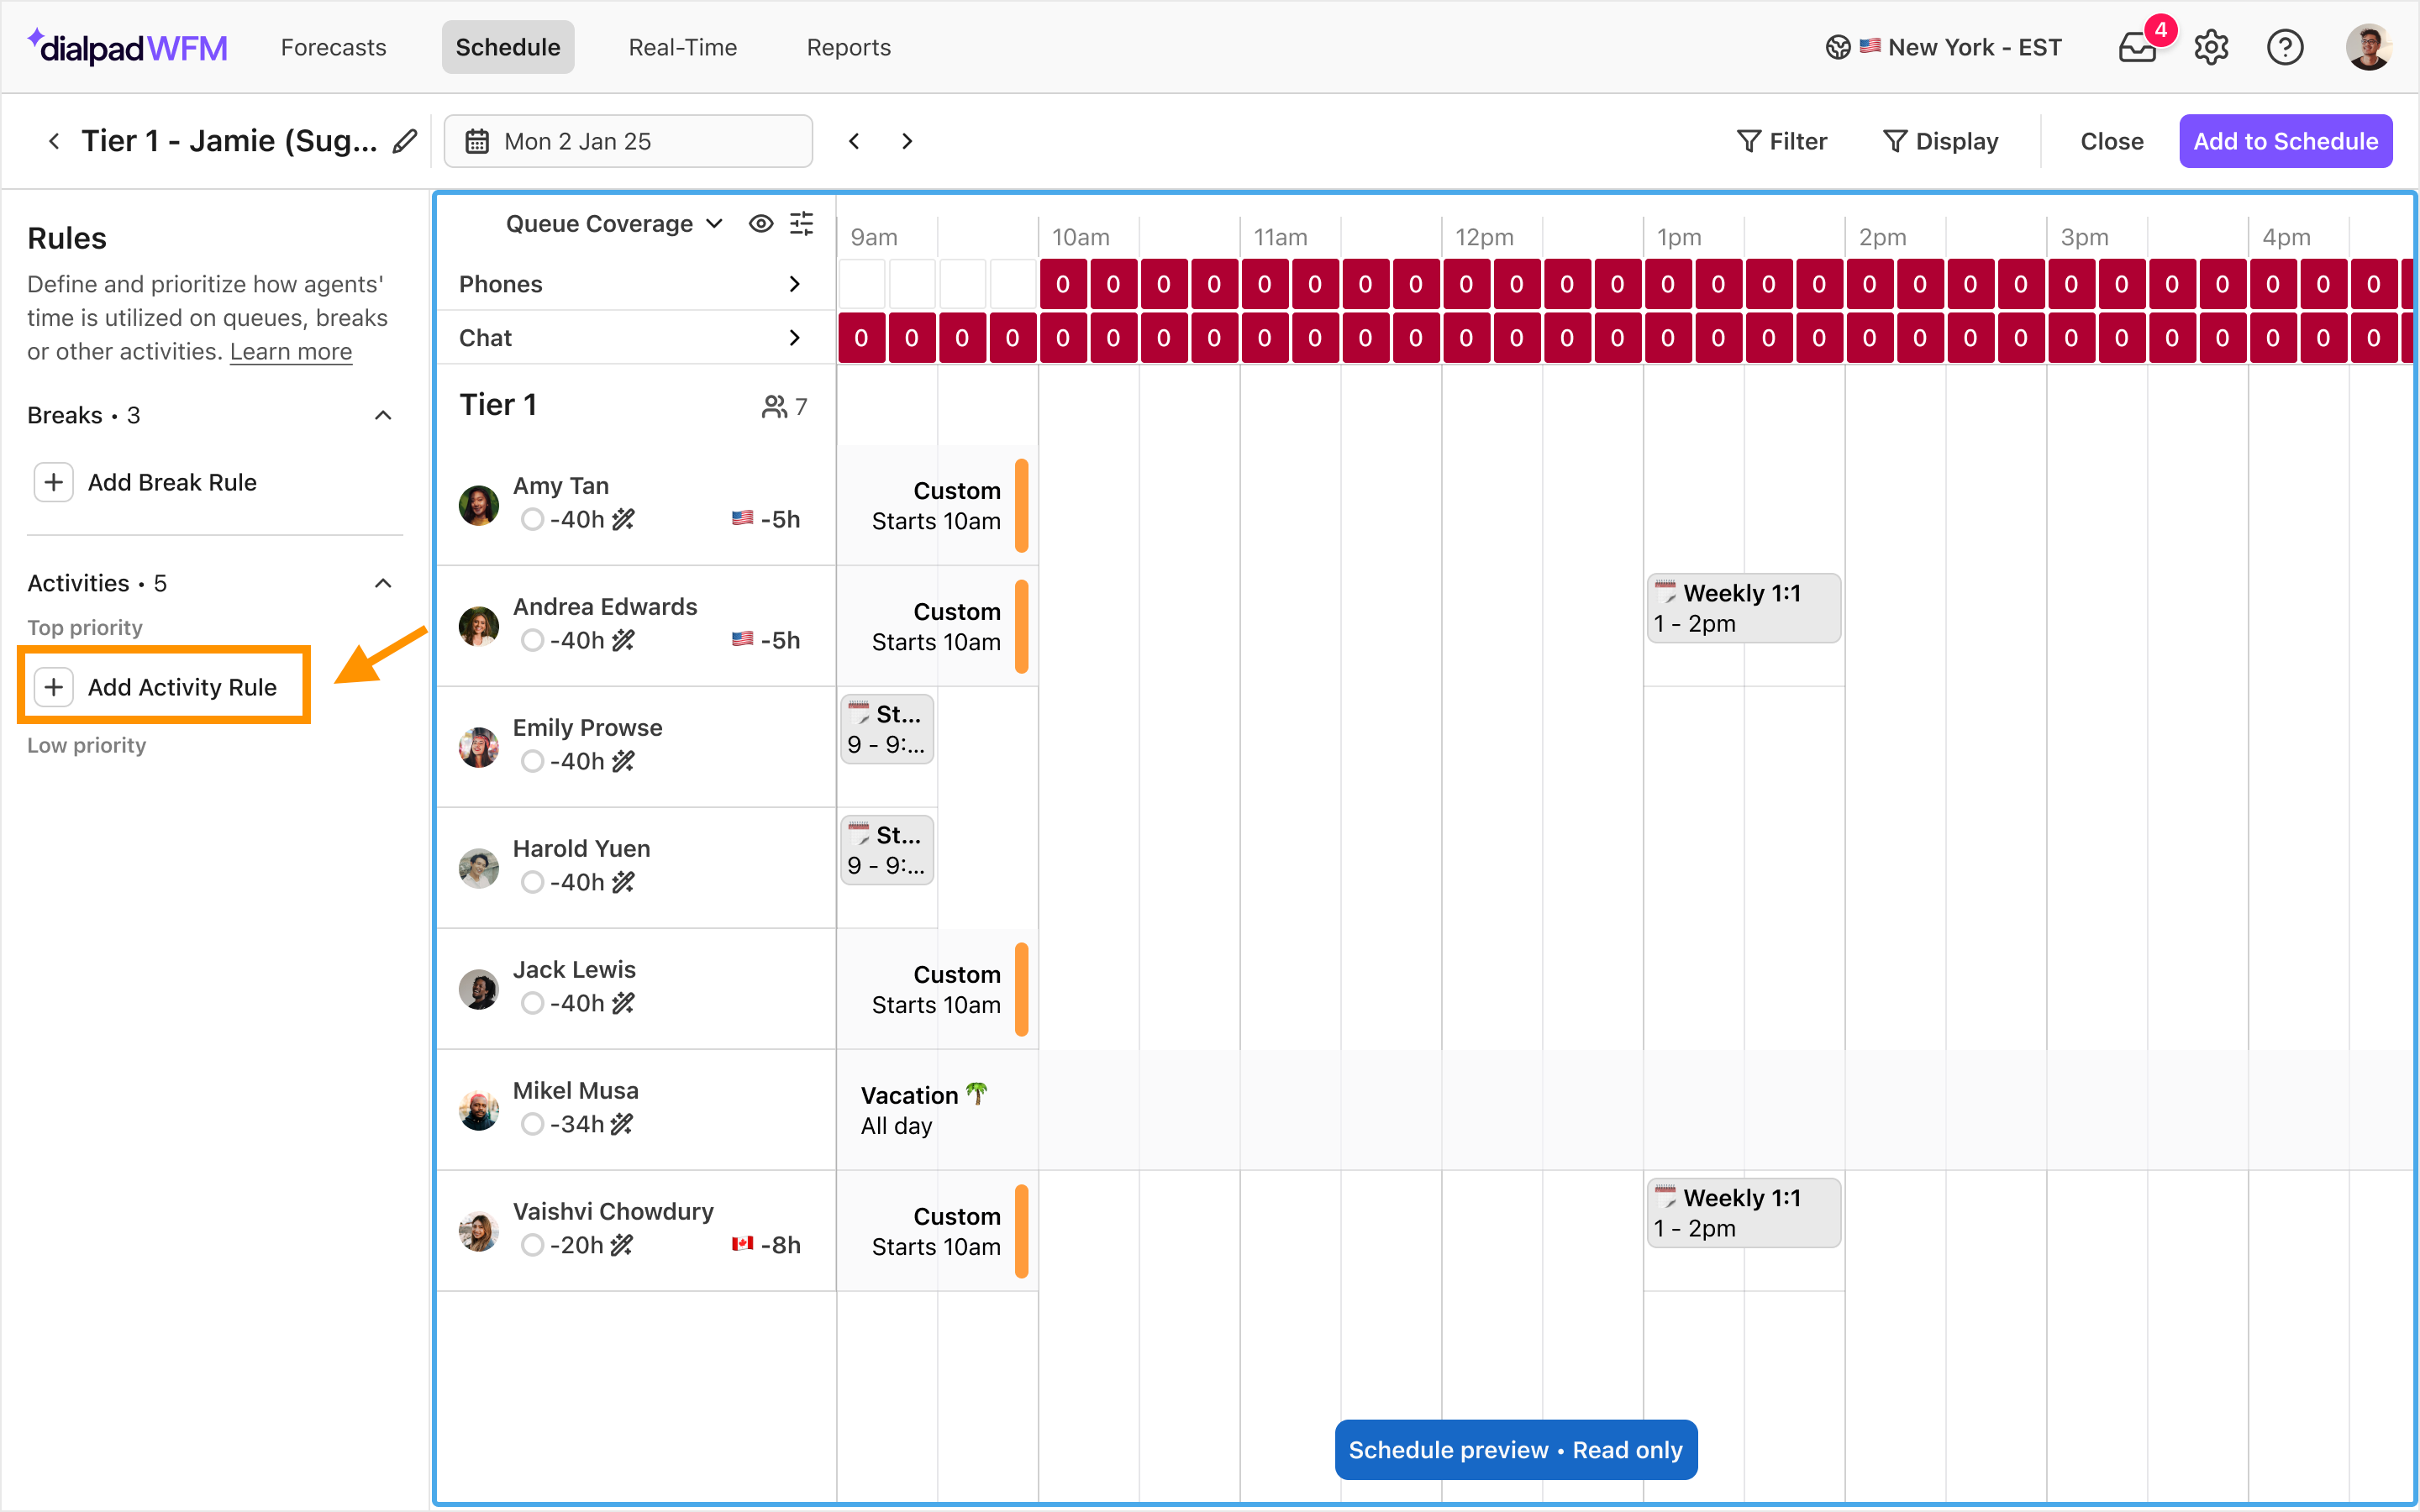Click Vaishvi Chowdury's magic wand icon

pyautogui.click(x=622, y=1245)
